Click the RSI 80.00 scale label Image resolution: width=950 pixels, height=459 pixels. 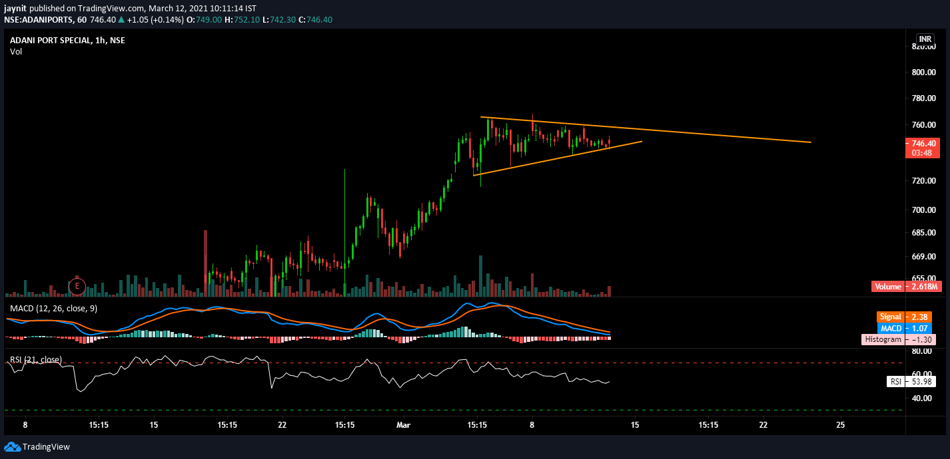tap(921, 351)
